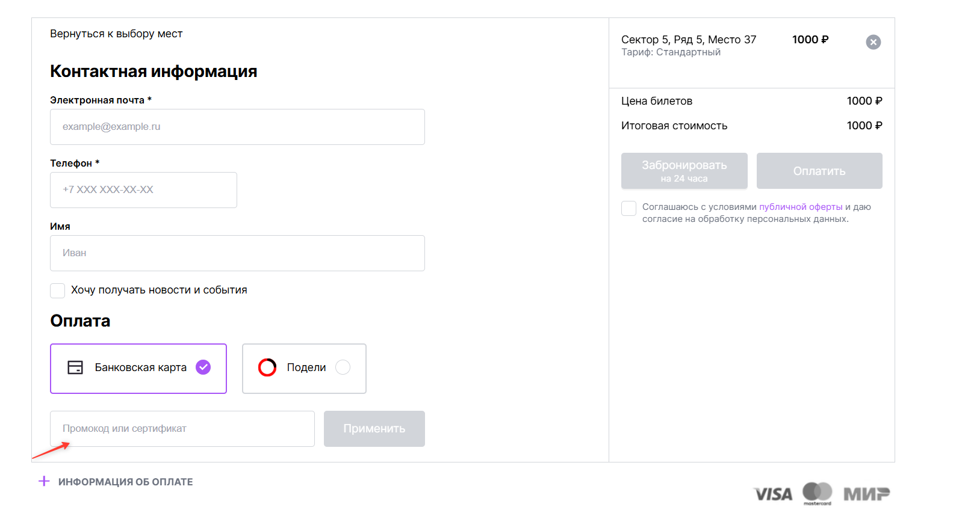Click the Итоговая стоимость label
The height and width of the screenshot is (513, 959).
[674, 126]
